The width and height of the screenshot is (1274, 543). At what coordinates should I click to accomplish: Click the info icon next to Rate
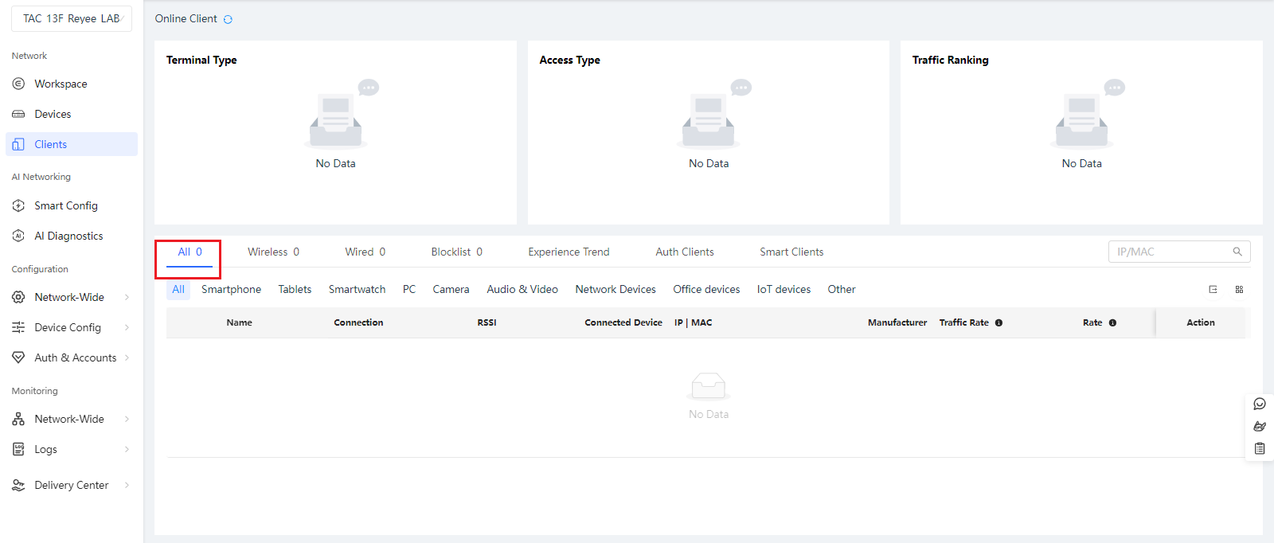click(x=1112, y=323)
